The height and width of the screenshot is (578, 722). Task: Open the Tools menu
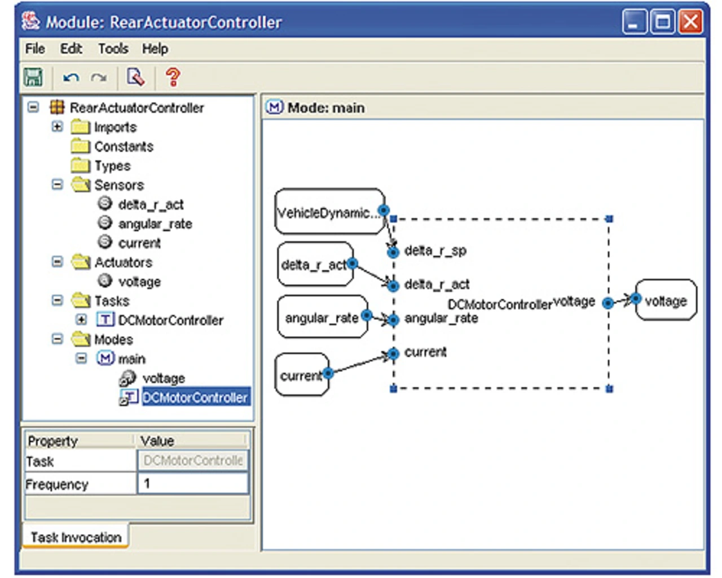[113, 49]
